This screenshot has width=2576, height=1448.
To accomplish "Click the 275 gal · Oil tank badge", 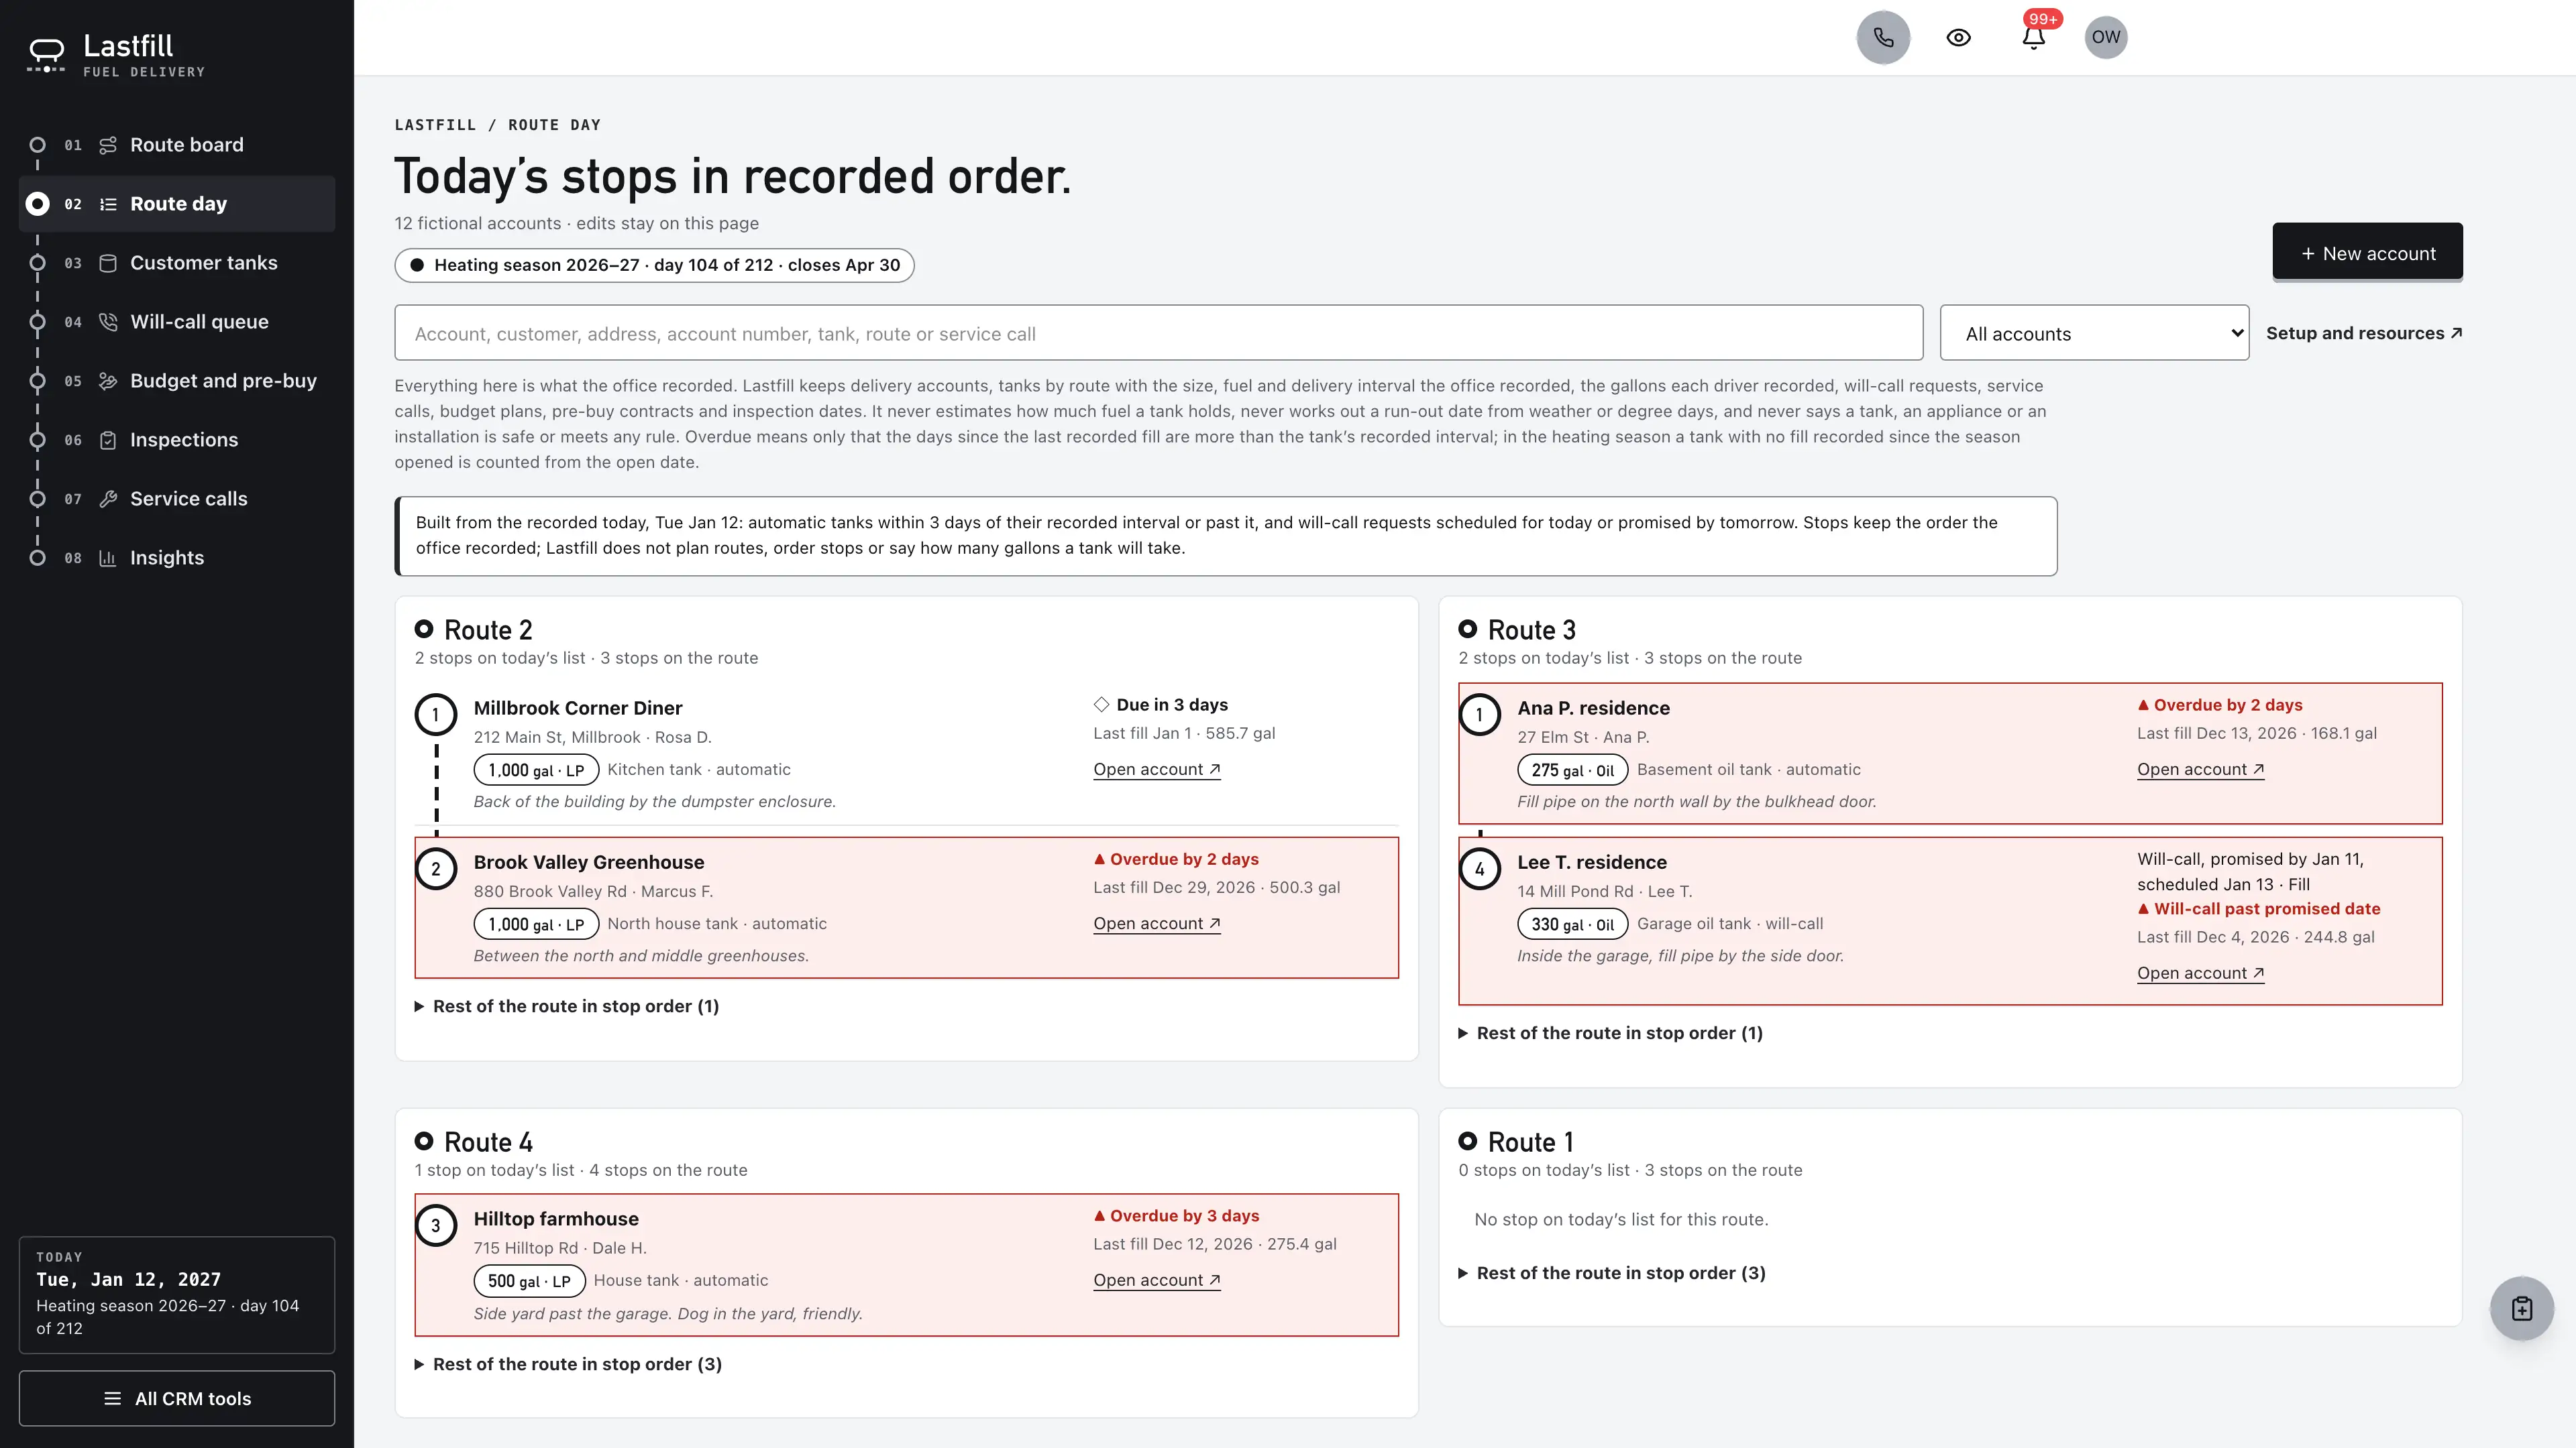I will tap(1572, 770).
